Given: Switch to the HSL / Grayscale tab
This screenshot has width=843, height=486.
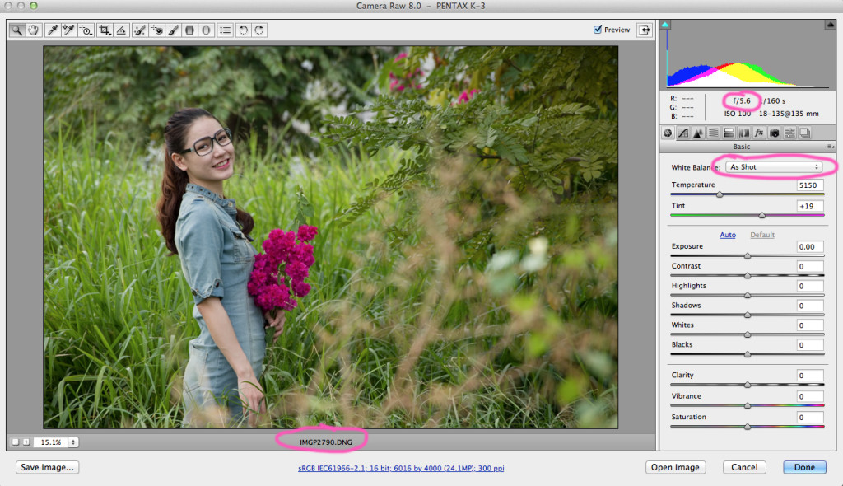Looking at the screenshot, I should (714, 133).
